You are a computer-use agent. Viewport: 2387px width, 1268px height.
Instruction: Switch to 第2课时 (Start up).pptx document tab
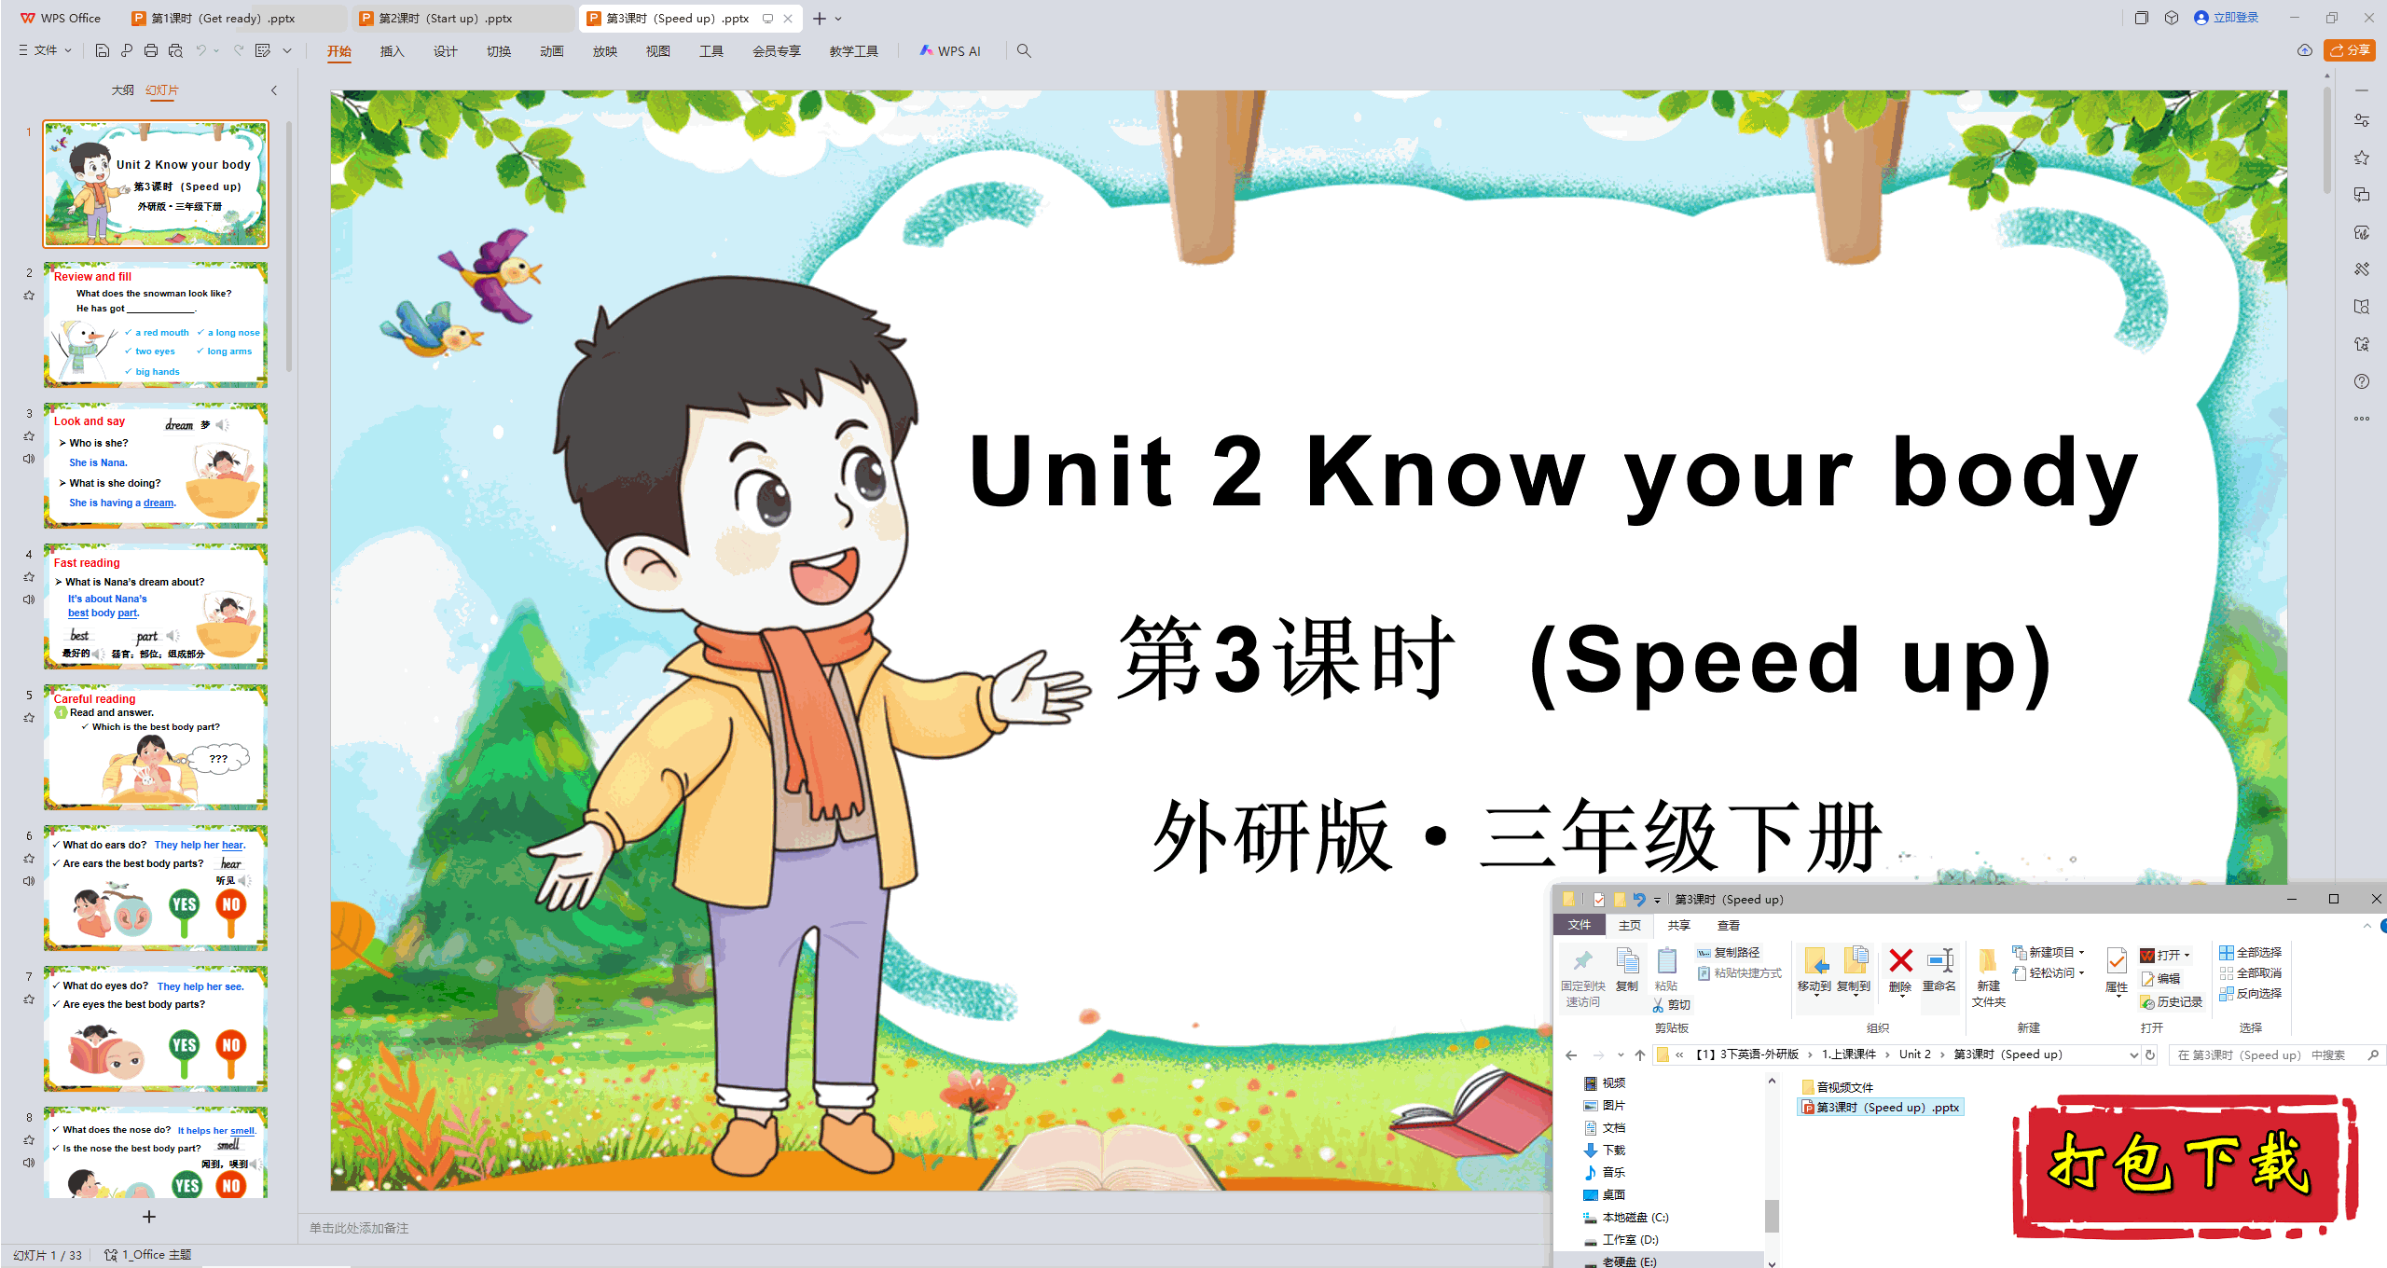462,19
